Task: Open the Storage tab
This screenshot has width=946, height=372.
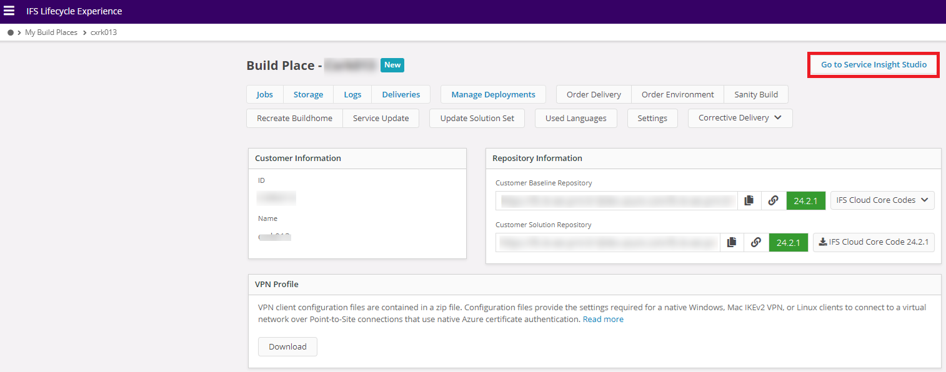Action: [309, 94]
